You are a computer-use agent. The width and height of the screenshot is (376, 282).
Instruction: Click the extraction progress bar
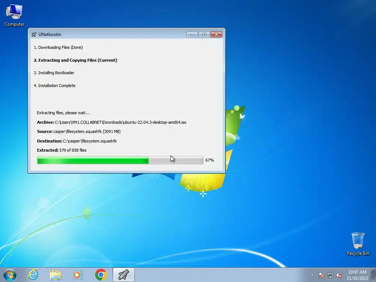[120, 160]
